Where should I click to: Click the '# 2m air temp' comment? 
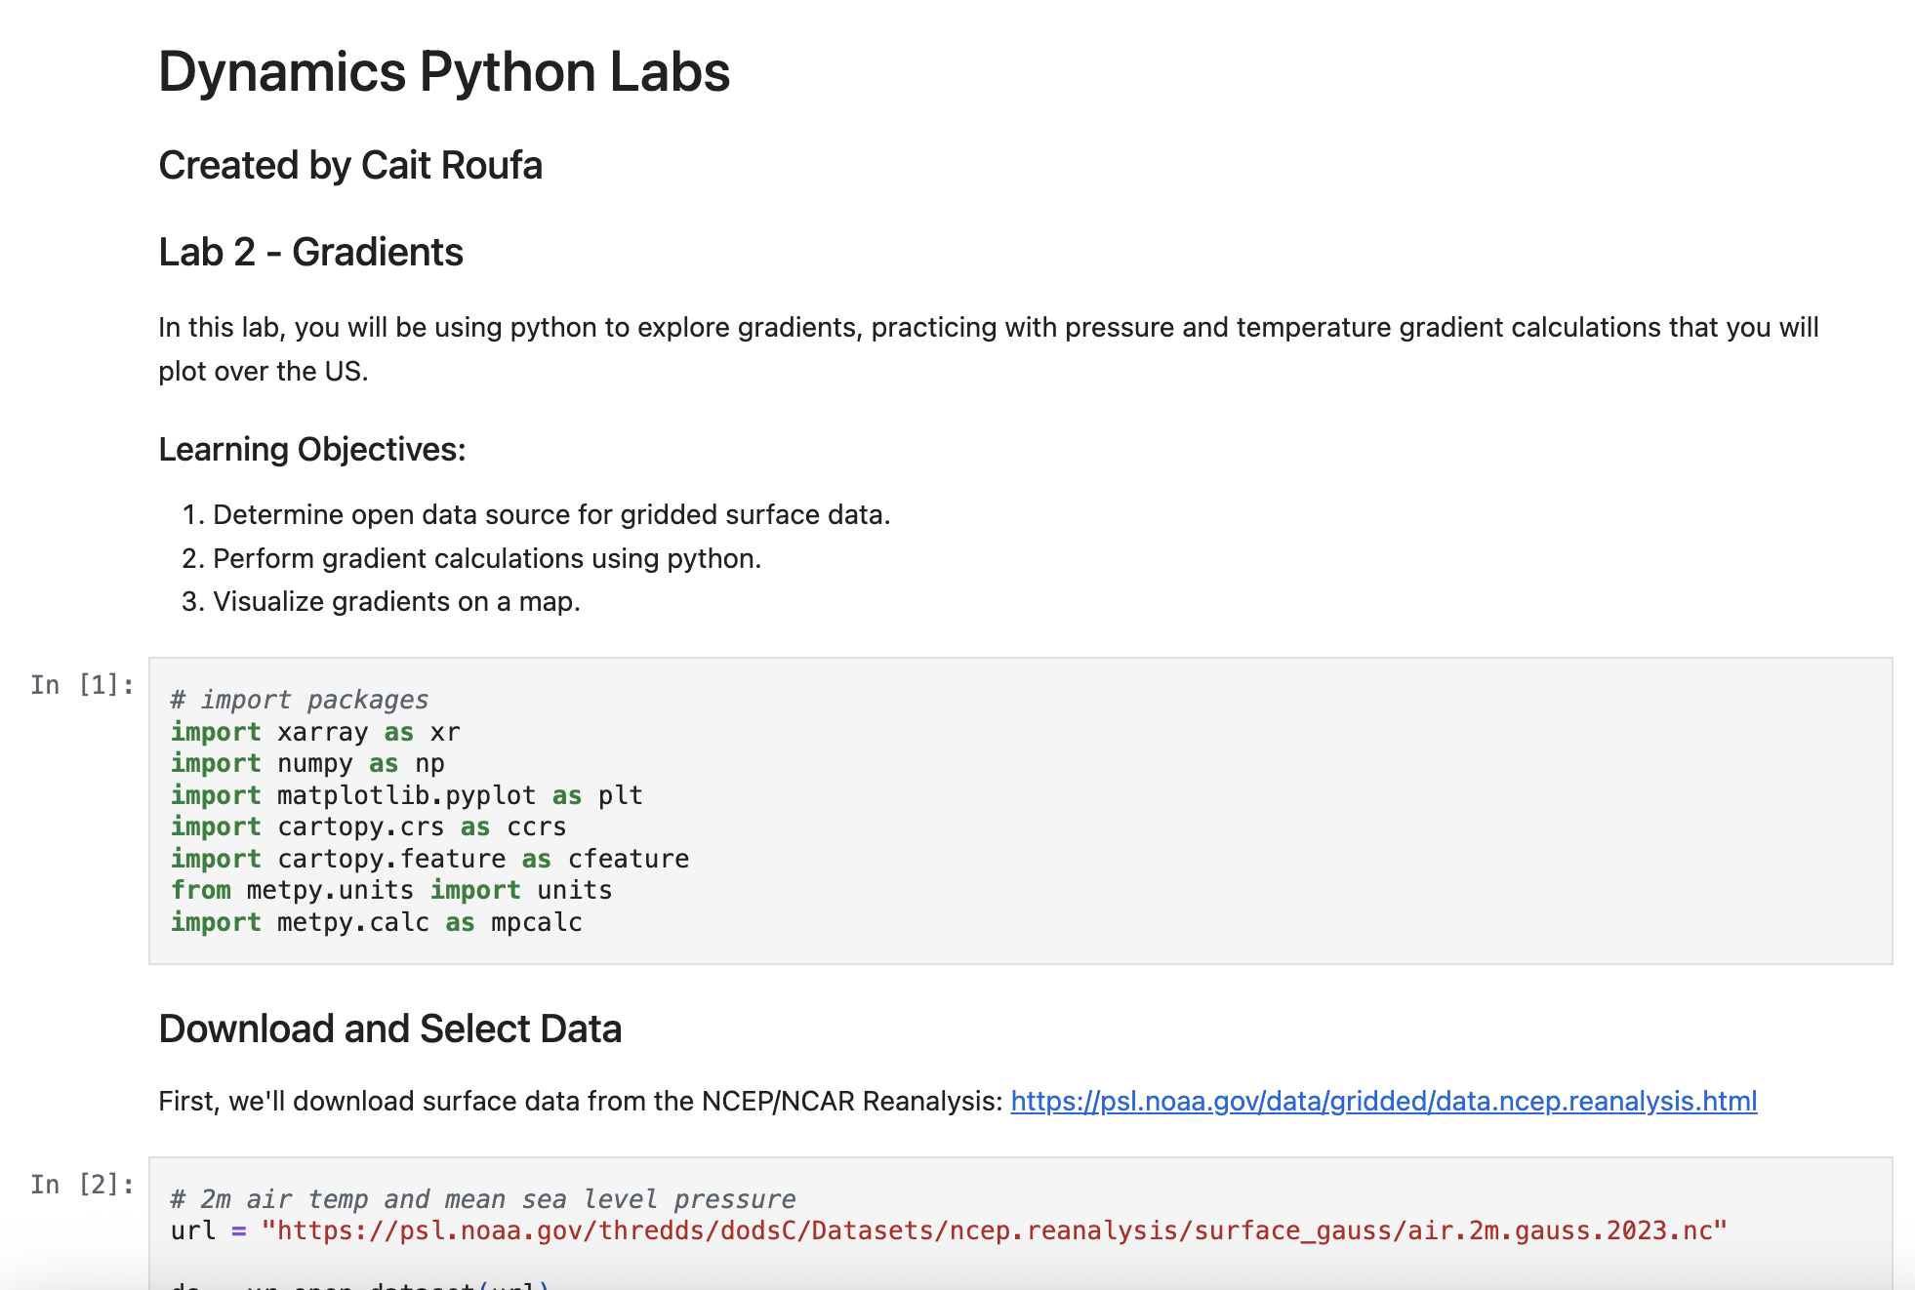(x=483, y=1199)
